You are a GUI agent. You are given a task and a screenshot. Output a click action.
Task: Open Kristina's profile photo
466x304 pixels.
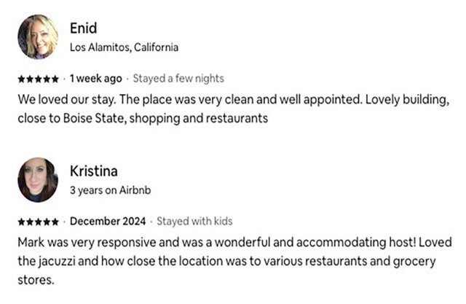point(38,179)
